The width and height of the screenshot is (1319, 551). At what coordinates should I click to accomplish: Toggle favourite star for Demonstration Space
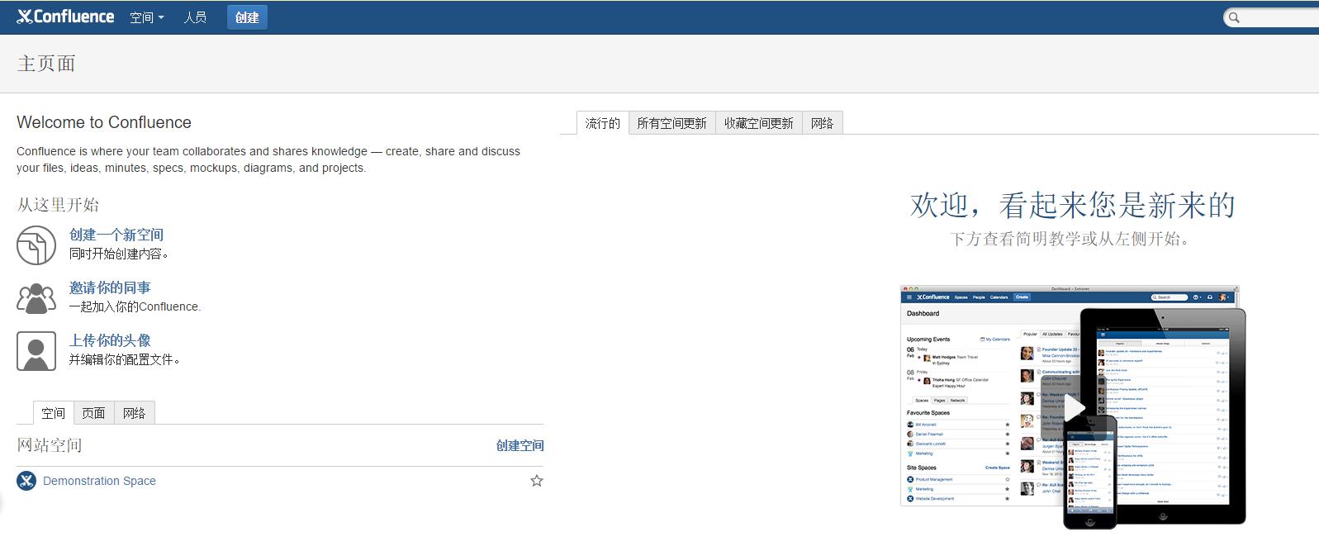(537, 481)
